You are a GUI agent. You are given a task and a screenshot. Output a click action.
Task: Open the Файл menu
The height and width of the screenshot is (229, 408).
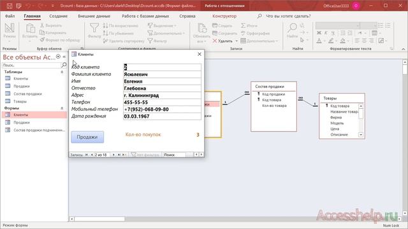[x=10, y=16]
